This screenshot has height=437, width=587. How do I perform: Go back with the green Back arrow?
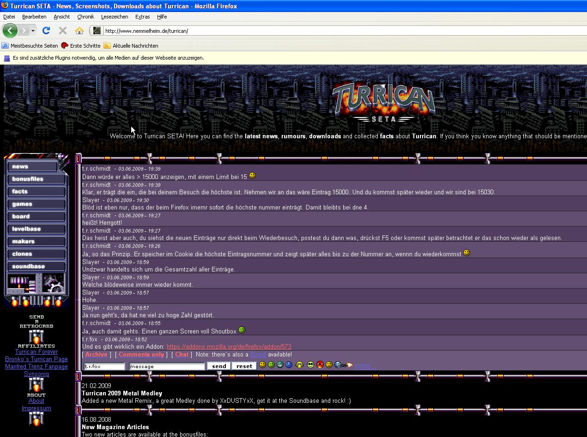[x=10, y=31]
